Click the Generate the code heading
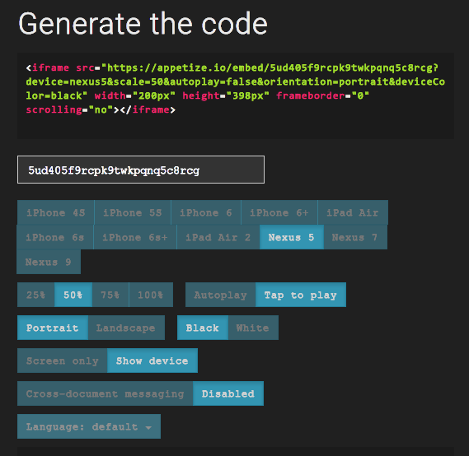The image size is (469, 456). pyautogui.click(x=143, y=24)
